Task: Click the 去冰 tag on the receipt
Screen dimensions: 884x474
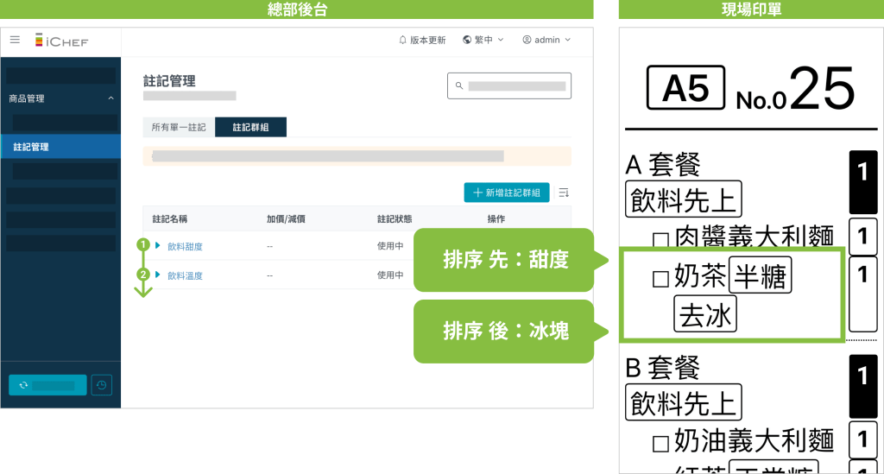Action: coord(704,316)
